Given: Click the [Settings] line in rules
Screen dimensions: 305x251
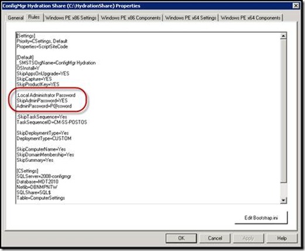Looking at the screenshot, I should [26, 36].
